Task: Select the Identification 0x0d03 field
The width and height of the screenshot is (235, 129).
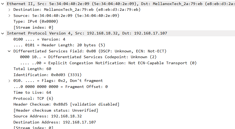Action: pos(48,75)
